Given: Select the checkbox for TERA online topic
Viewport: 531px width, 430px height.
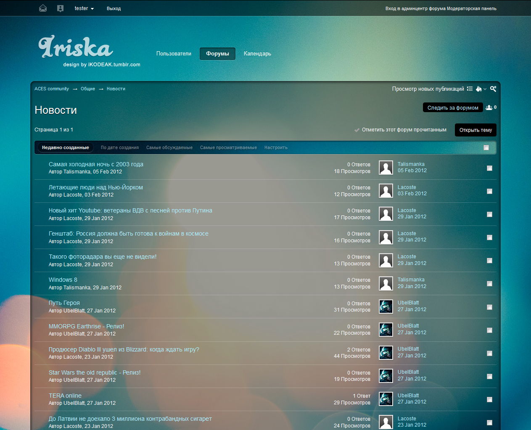Looking at the screenshot, I should [x=489, y=399].
